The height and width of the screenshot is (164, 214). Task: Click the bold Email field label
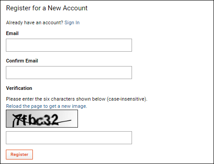12,33
